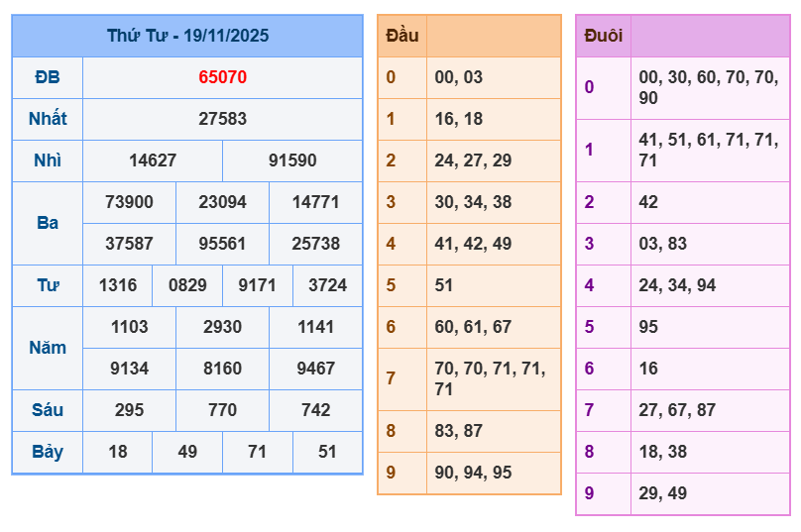Select number 91590 in the Nhì row
801x532 pixels.
pos(292,160)
